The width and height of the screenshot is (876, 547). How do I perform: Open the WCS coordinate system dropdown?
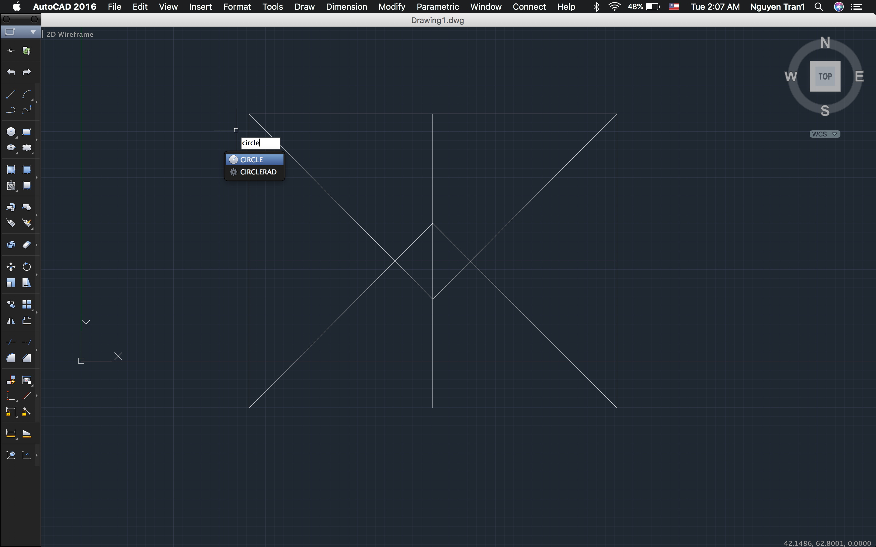pos(825,134)
